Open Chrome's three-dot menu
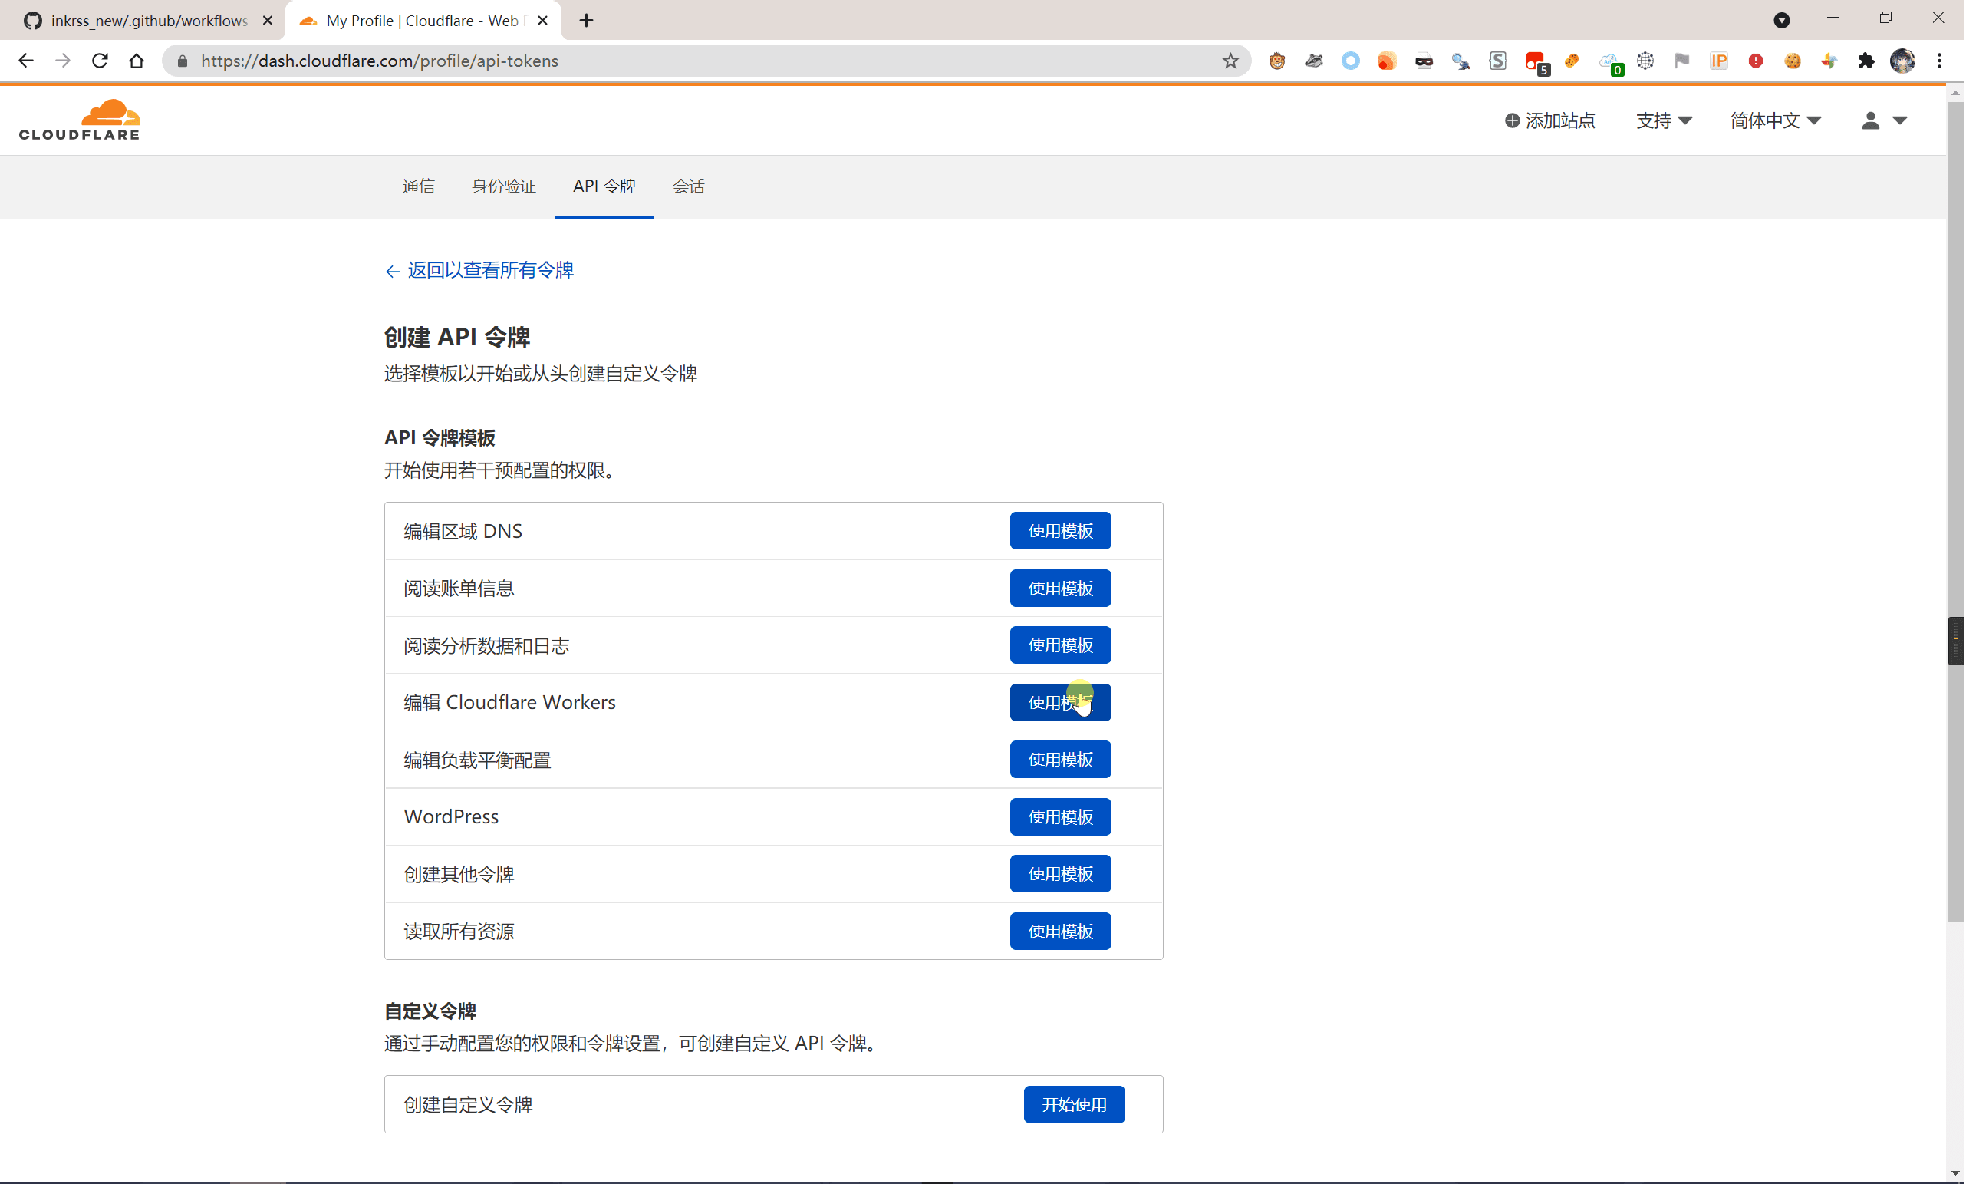 [x=1940, y=61]
